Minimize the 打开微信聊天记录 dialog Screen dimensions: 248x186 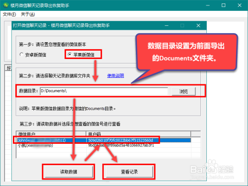(x=167, y=25)
